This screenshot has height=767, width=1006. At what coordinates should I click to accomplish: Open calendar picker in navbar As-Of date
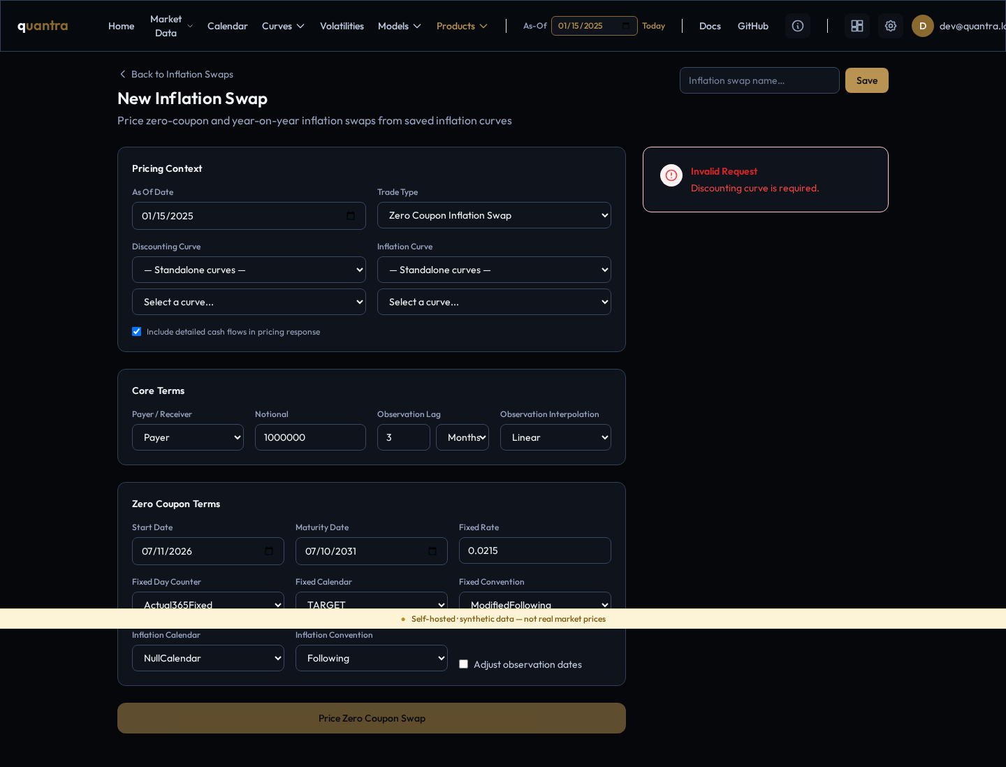coord(626,26)
